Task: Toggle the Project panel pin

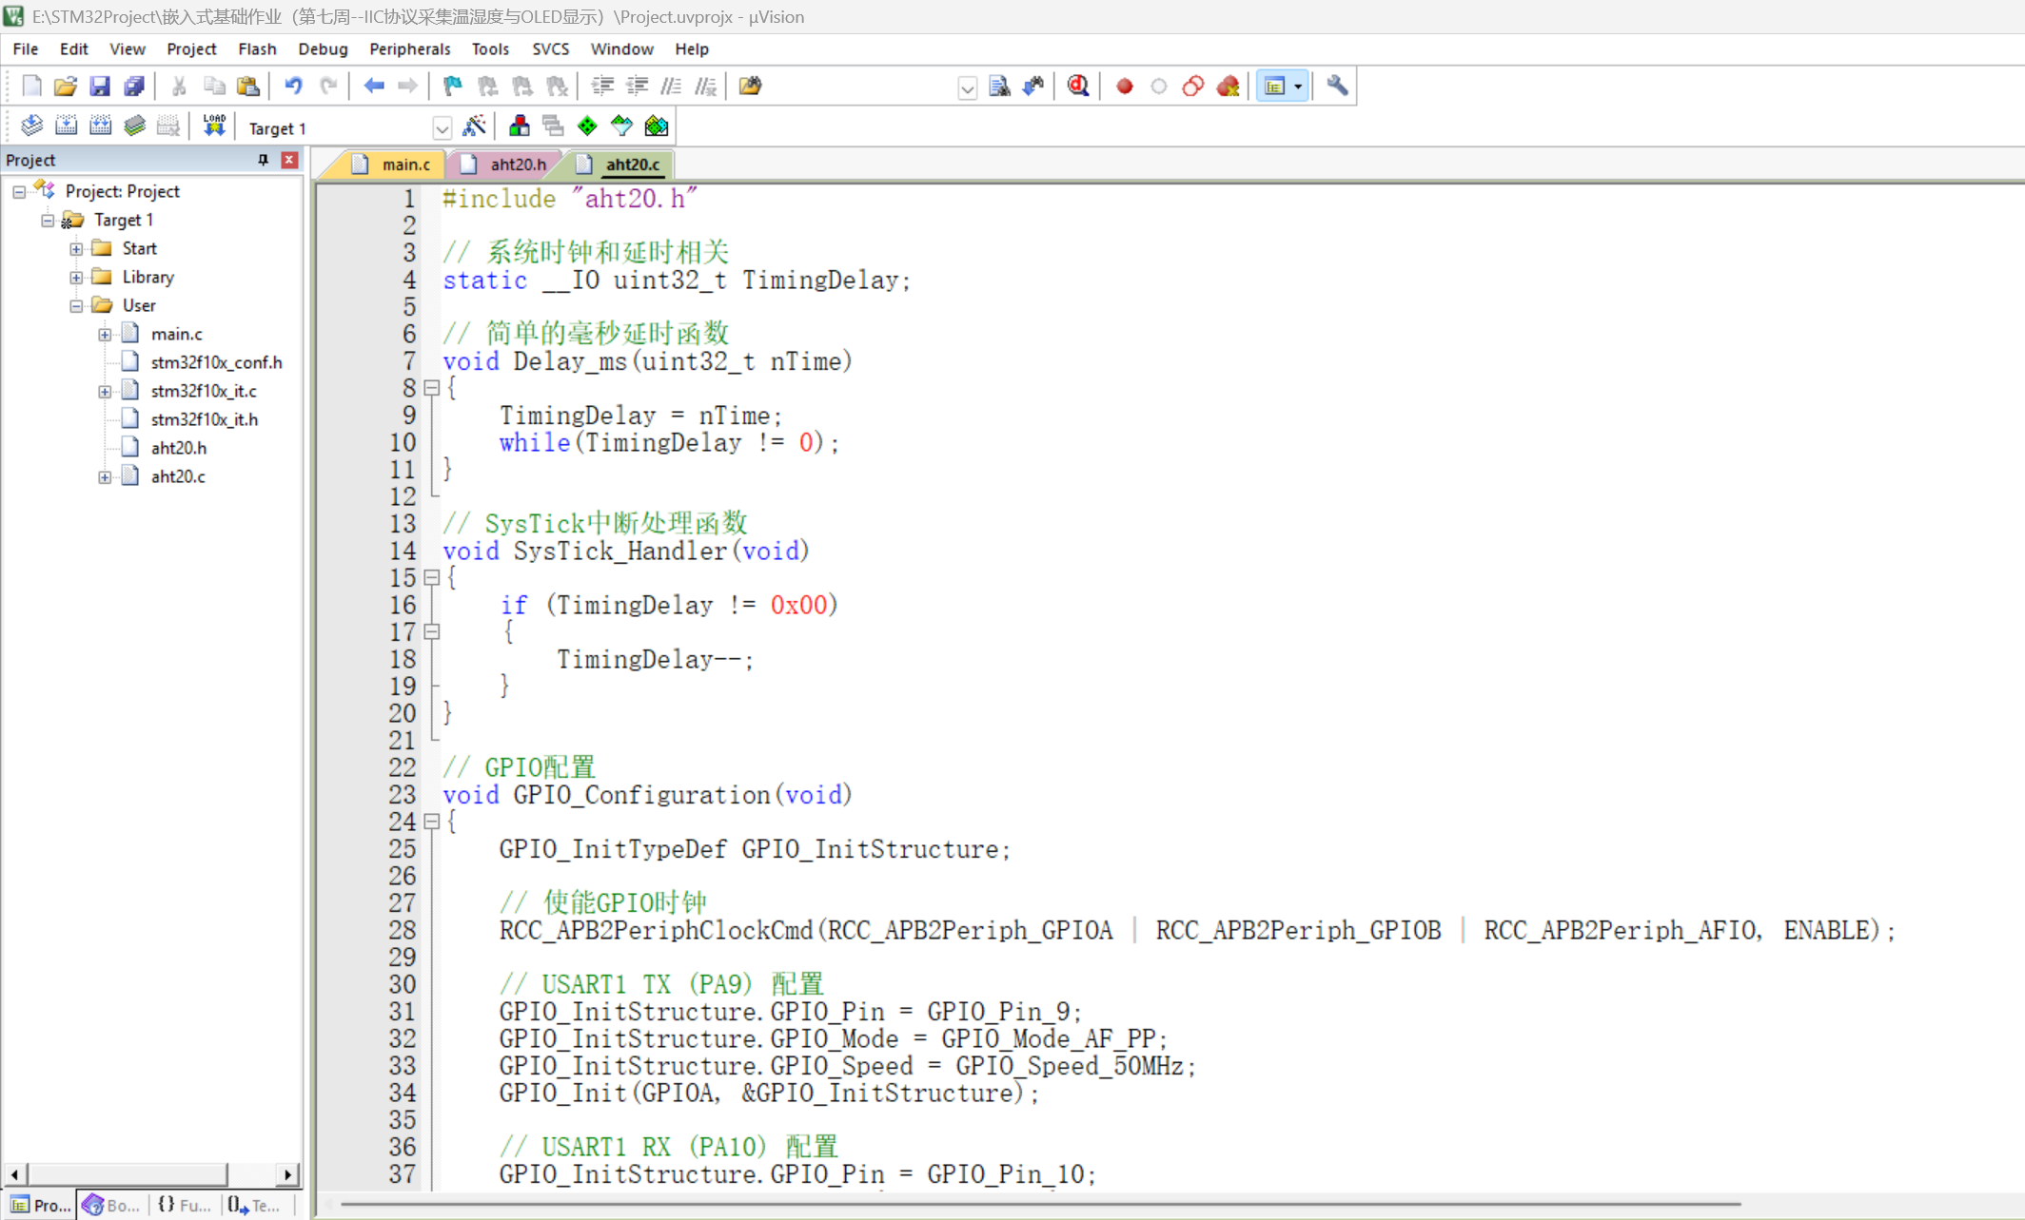Action: pyautogui.click(x=263, y=160)
